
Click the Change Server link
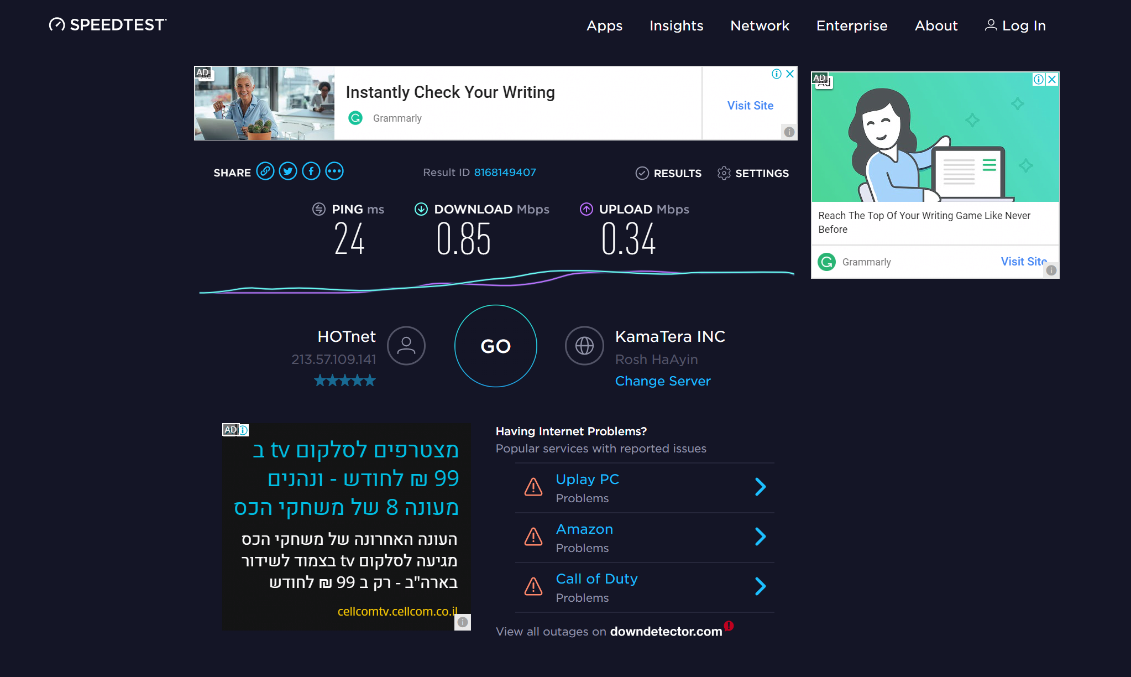tap(663, 381)
